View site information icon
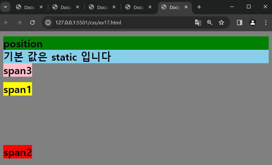Image resolution: width=272 pixels, height=165 pixels. 48,23
